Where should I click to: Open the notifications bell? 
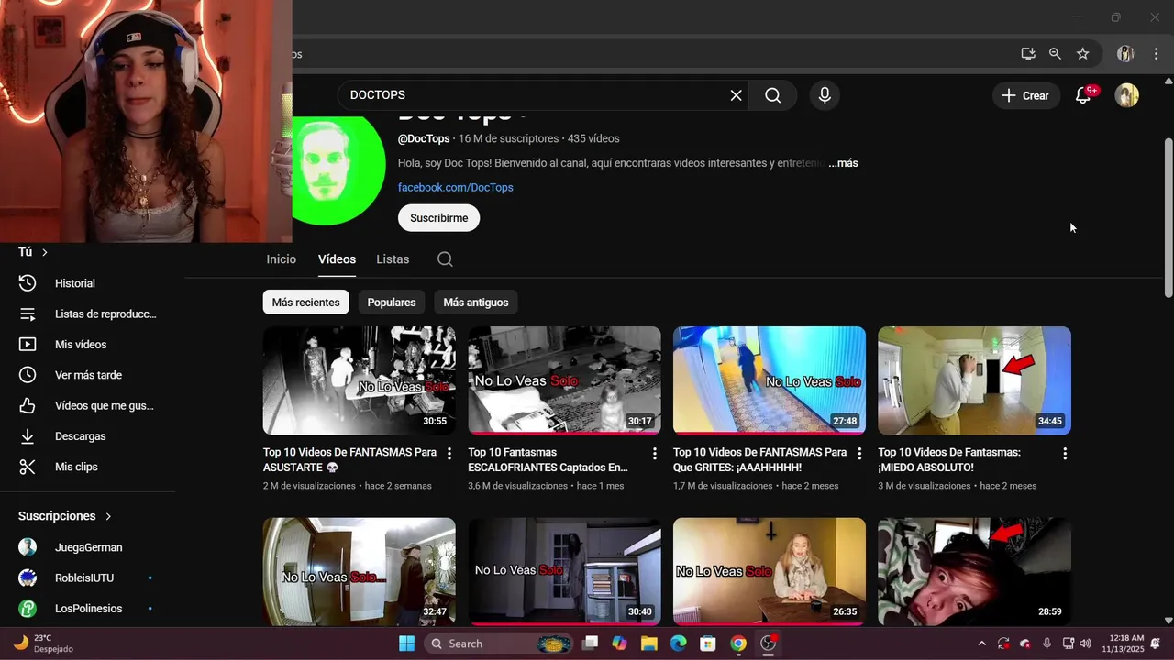point(1083,95)
